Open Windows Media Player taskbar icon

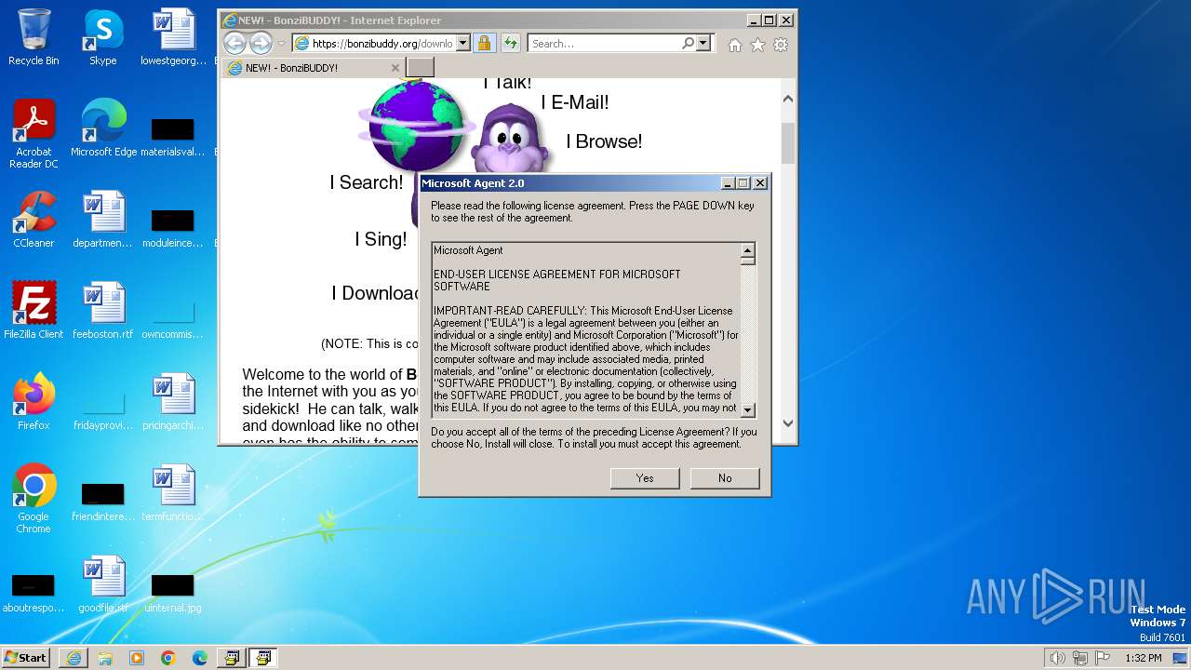click(x=137, y=658)
